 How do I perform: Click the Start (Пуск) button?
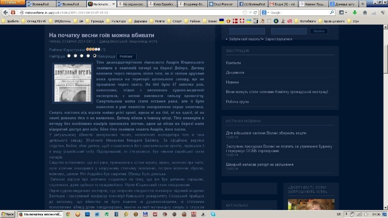click(x=9, y=214)
